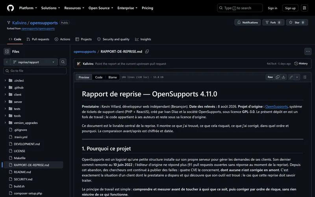The height and width of the screenshot is (197, 315).
Task: Click the back arrow beside branch selector
Action: pyautogui.click(x=7, y=62)
